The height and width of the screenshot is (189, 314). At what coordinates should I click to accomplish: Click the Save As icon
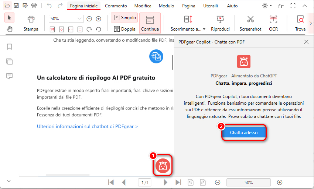[x=25, y=6]
